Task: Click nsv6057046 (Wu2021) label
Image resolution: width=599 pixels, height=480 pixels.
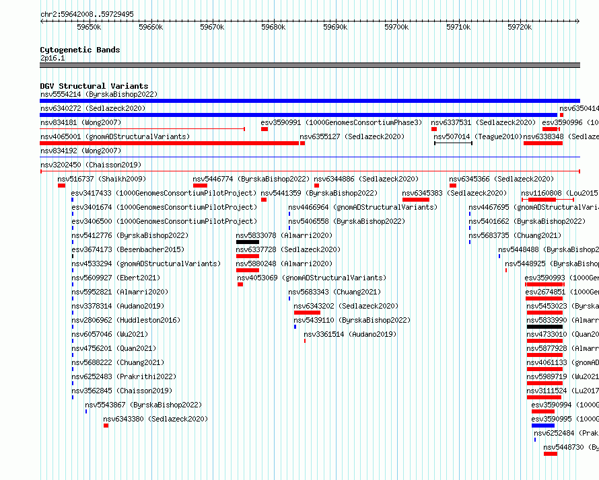Action: click(110, 334)
